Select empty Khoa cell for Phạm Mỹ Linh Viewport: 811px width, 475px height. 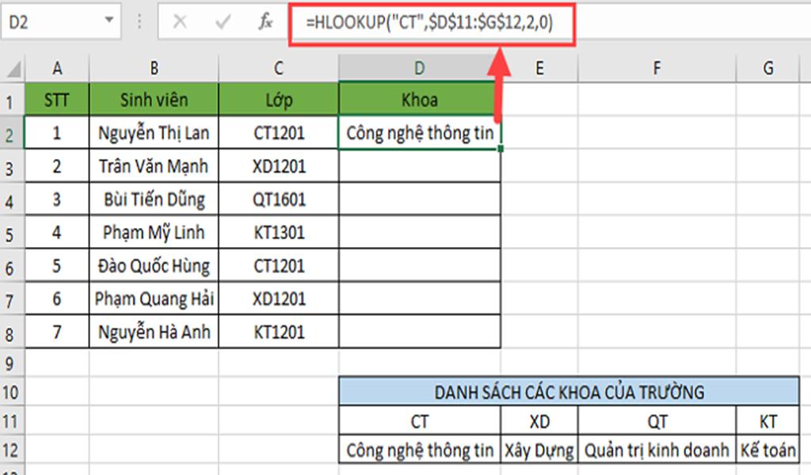[420, 232]
